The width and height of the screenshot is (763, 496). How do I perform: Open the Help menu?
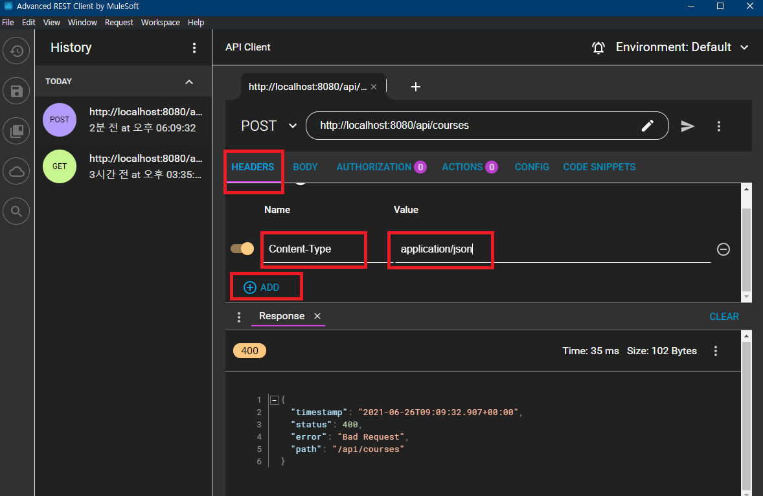pos(196,23)
